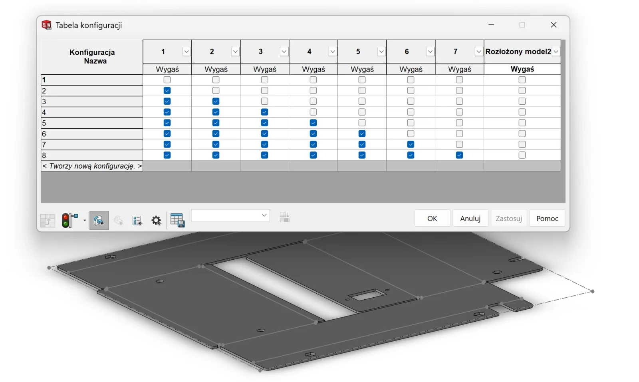Viewport: 639px width, 382px height.
Task: Click the 'Konfiguracja Nazwa' header cell
Action: tap(92, 57)
